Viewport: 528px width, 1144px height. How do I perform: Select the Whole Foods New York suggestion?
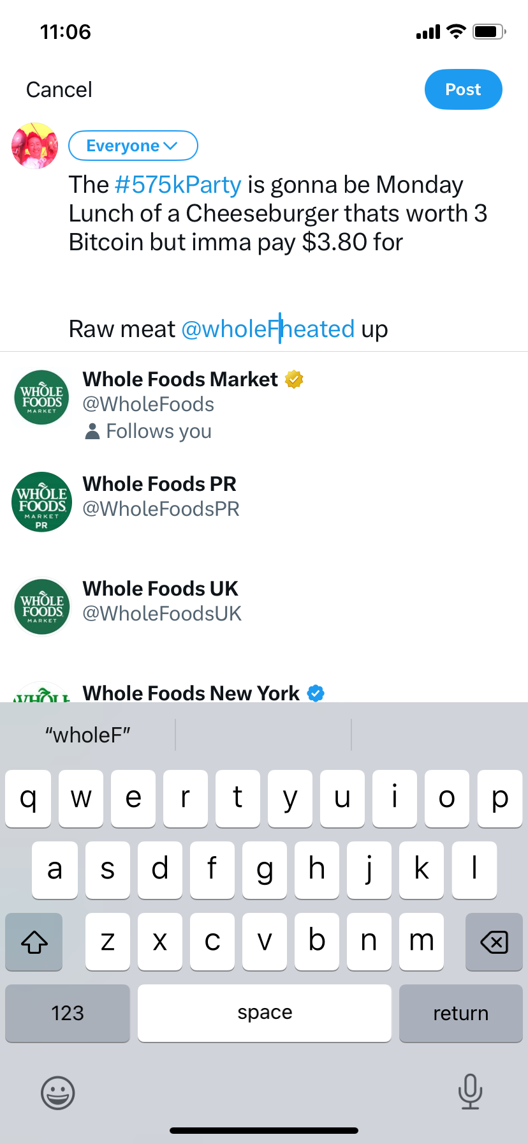pyautogui.click(x=191, y=692)
